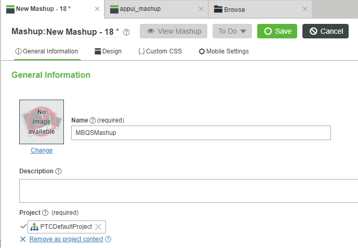Open the To Do dropdown
This screenshot has height=248, width=358.
click(232, 31)
